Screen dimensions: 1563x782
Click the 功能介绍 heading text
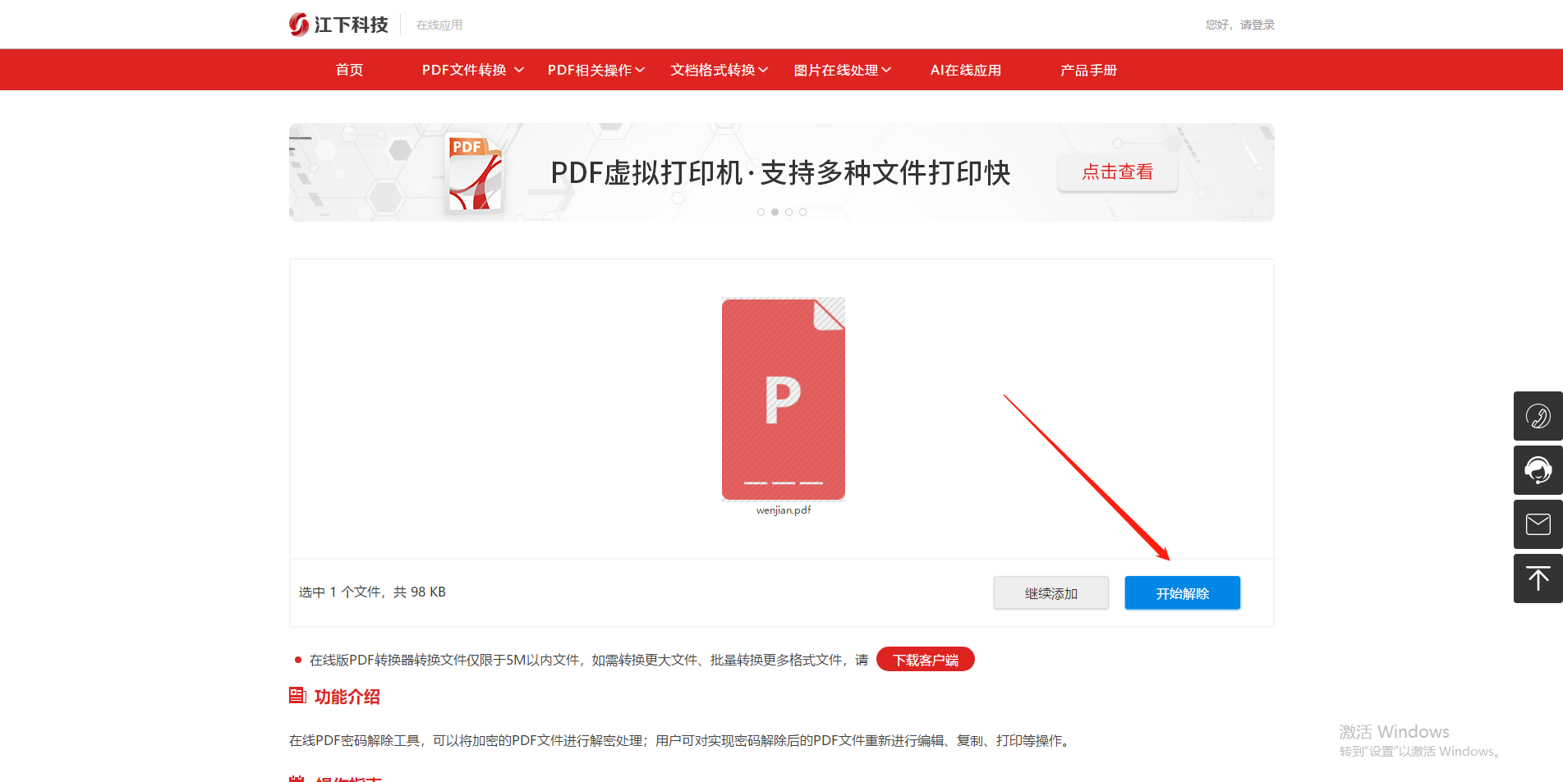tap(347, 697)
